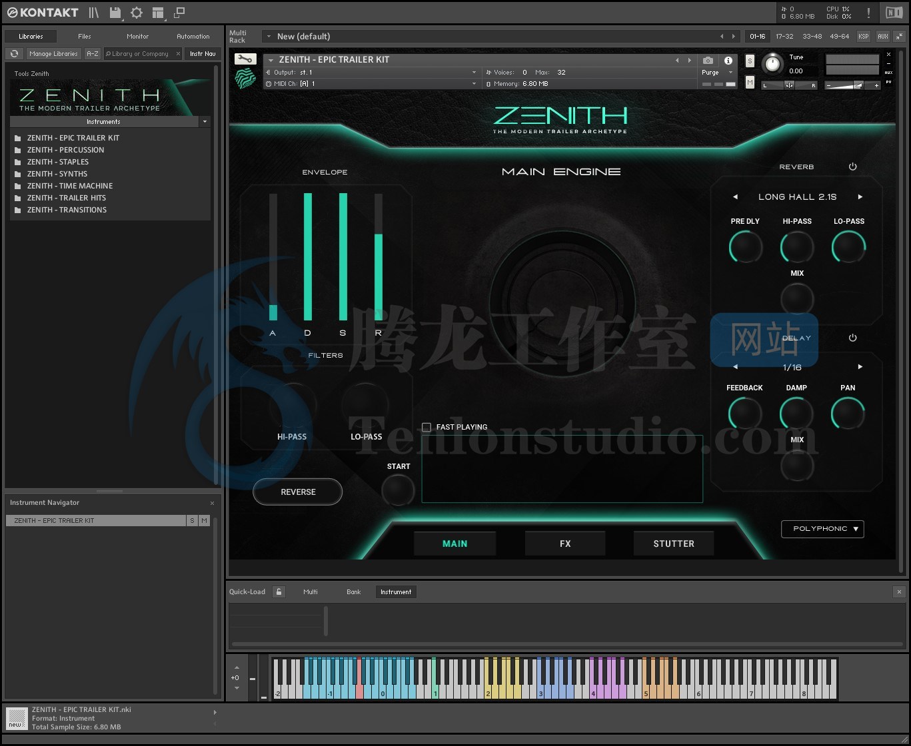Enable the Fast Playing checkbox

[x=427, y=427]
